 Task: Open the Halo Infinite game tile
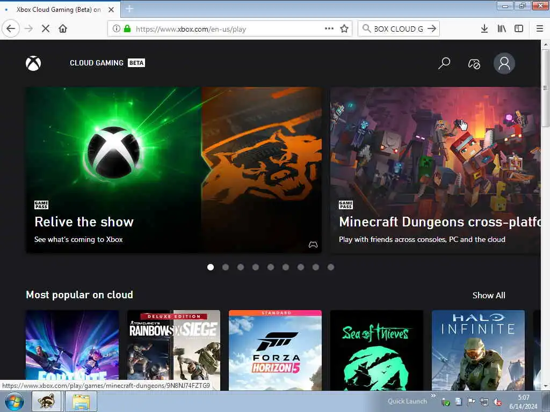pyautogui.click(x=478, y=350)
